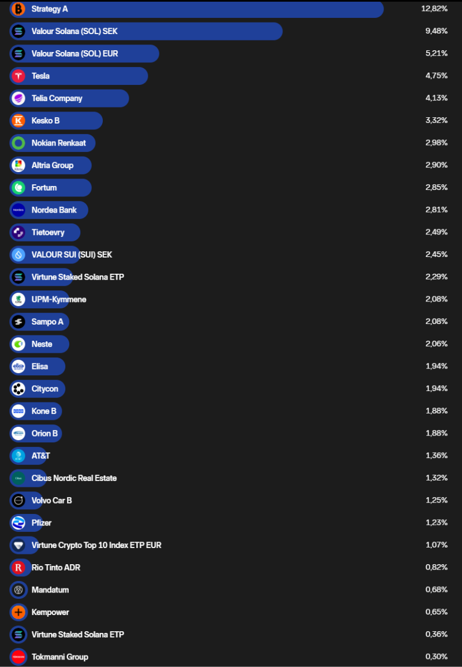
Task: Select the Valour Solana (SOL) EUR bar
Action: (84, 54)
